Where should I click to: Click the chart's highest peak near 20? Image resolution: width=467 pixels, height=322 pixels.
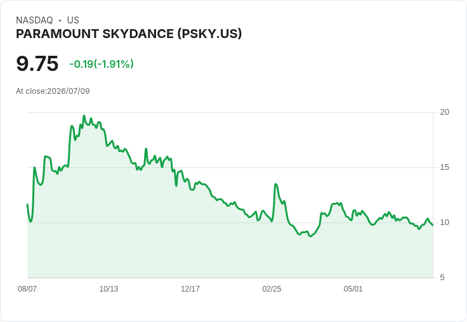point(84,116)
